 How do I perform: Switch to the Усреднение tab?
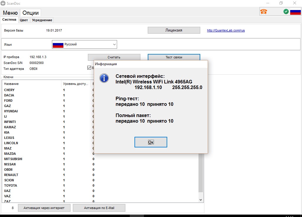point(42,20)
